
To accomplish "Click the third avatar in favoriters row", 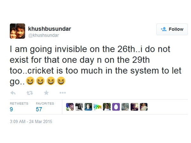I will click(x=88, y=107).
